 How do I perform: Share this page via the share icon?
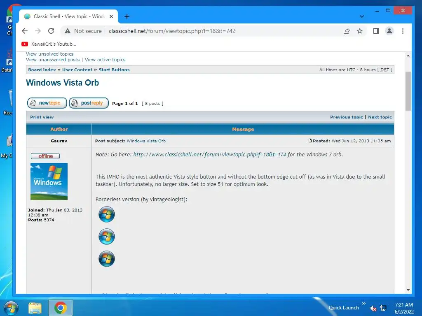[347, 31]
